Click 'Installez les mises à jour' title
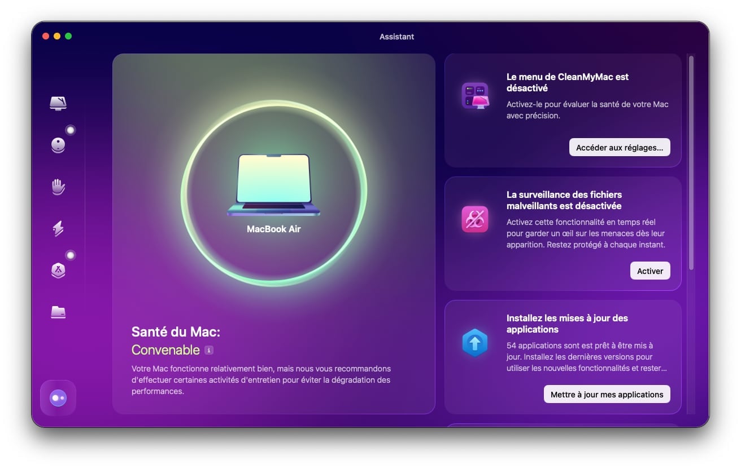The height and width of the screenshot is (469, 741). [x=567, y=324]
